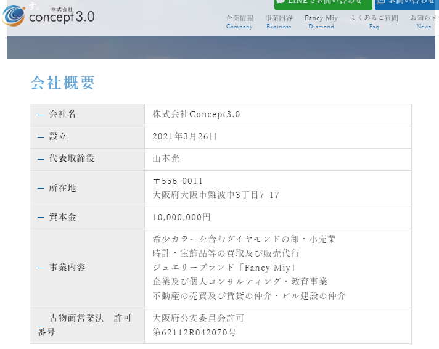The width and height of the screenshot is (439, 349).
Task: Open the お知らせ News menu
Action: [x=424, y=22]
